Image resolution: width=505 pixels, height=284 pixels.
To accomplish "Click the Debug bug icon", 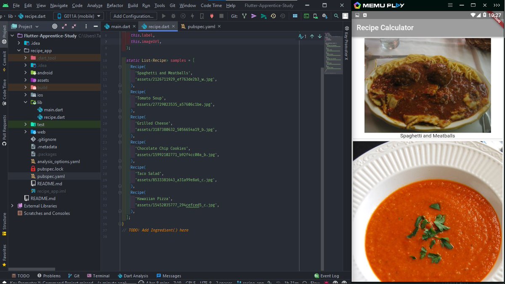I will [x=173, y=16].
